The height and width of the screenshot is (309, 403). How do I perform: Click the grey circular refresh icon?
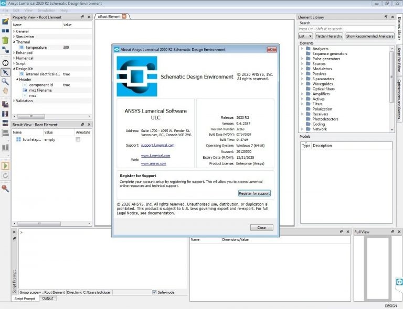tap(5, 175)
